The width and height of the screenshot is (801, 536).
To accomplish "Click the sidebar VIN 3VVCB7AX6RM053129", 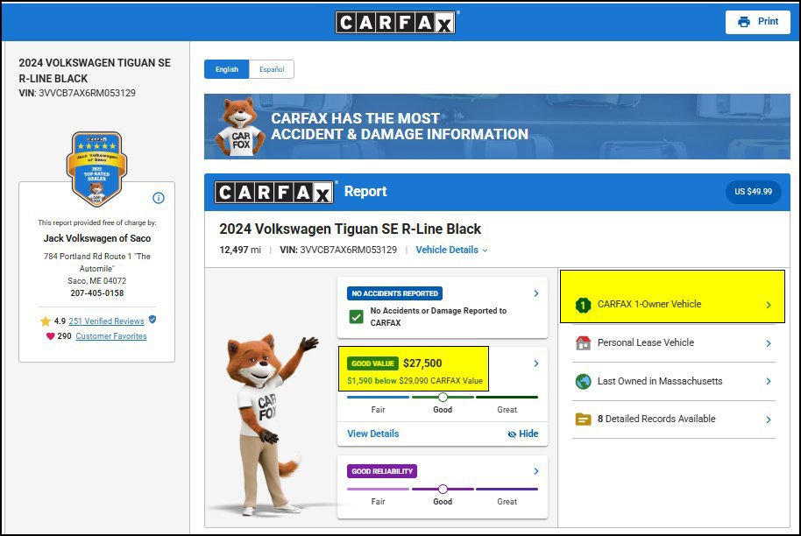I will [x=87, y=93].
